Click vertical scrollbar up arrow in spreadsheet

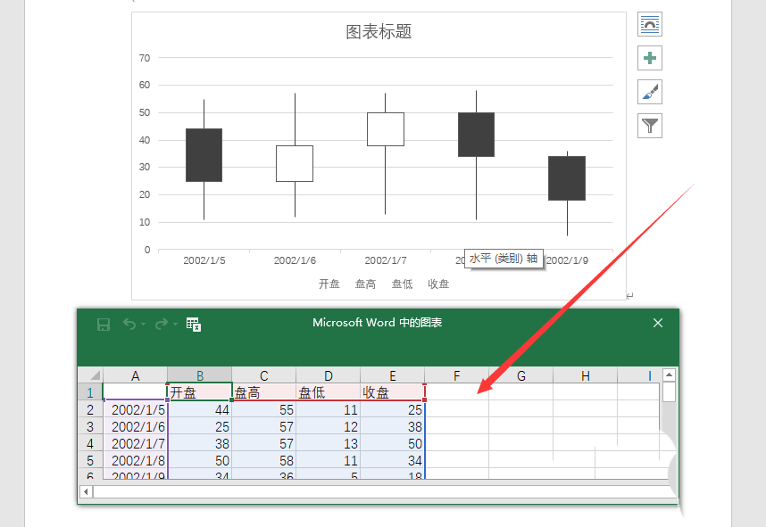[x=669, y=375]
